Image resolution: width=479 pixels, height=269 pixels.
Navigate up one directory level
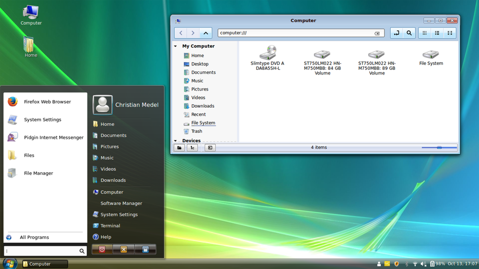(205, 33)
